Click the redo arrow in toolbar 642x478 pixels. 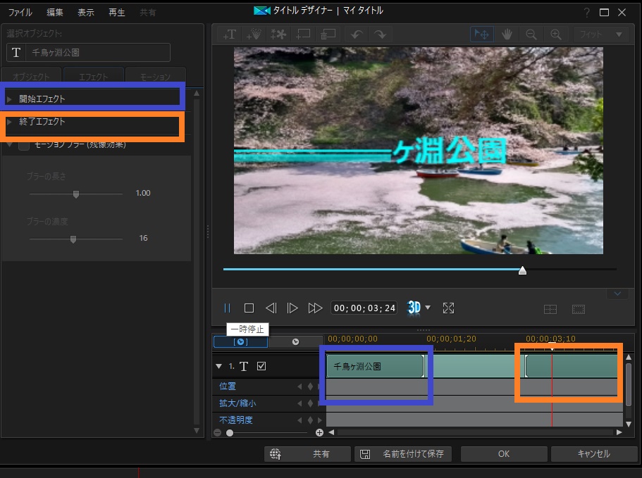(x=380, y=34)
